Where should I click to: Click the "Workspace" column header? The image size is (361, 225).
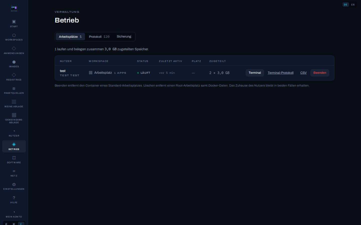point(99,61)
